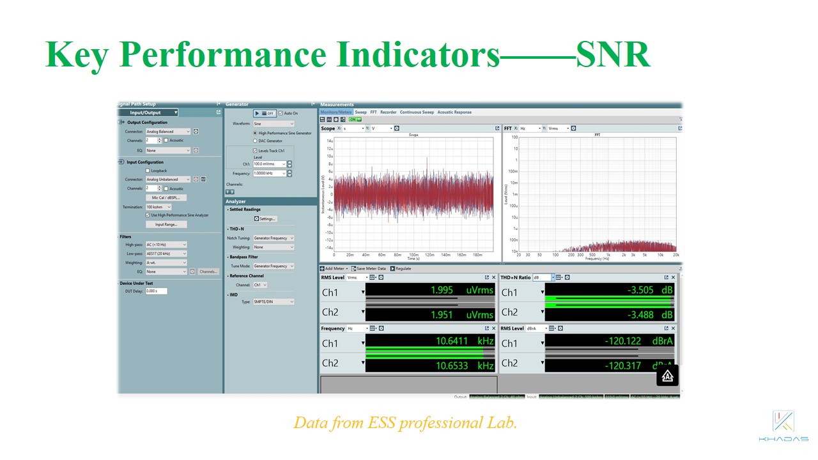Toggle generator channel 1 and 2 icon
Viewport: 818px width, 460px height.
click(x=230, y=192)
